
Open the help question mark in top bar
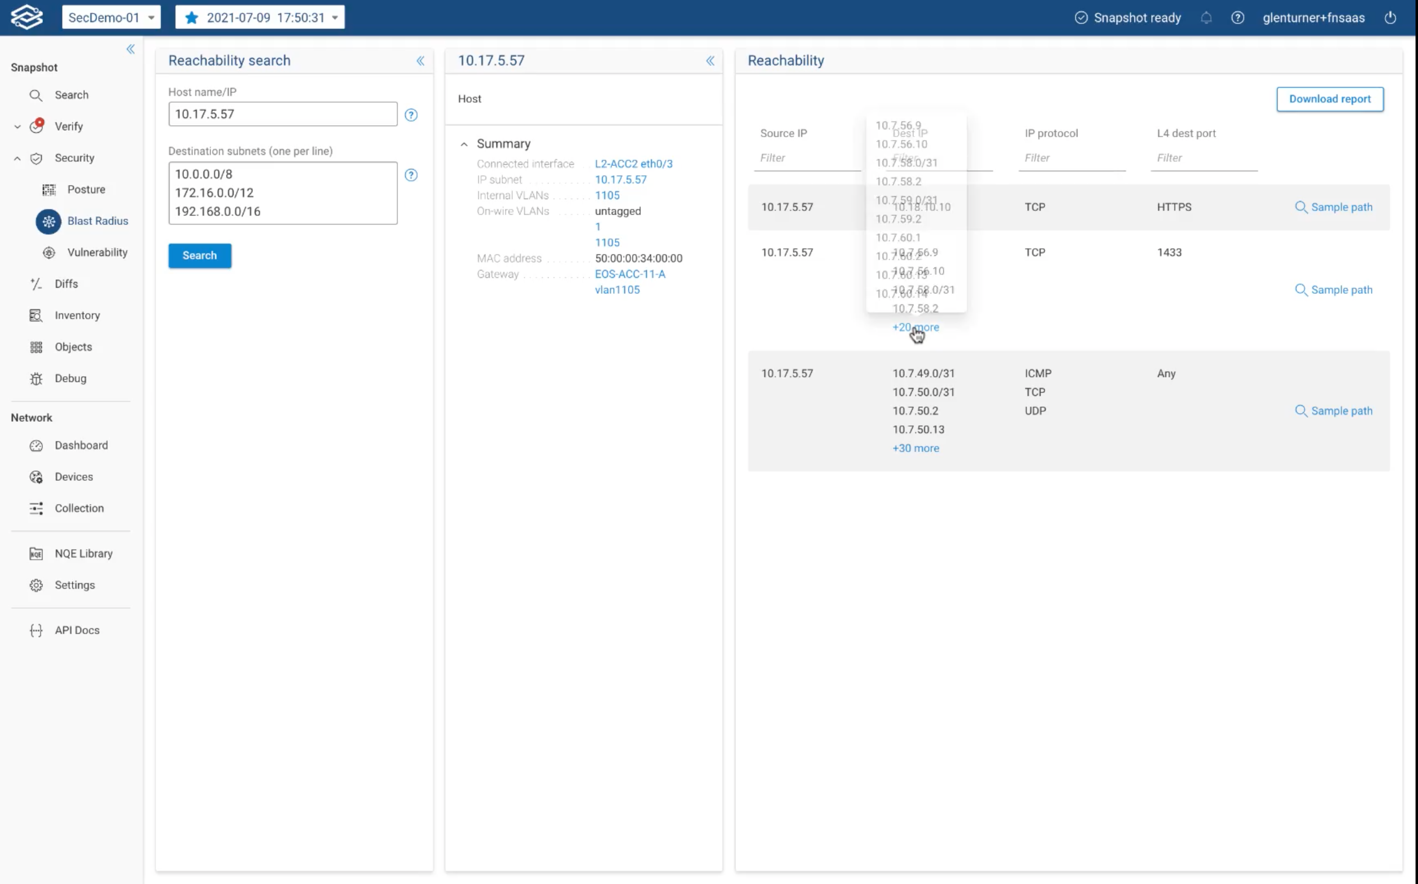pyautogui.click(x=1237, y=18)
